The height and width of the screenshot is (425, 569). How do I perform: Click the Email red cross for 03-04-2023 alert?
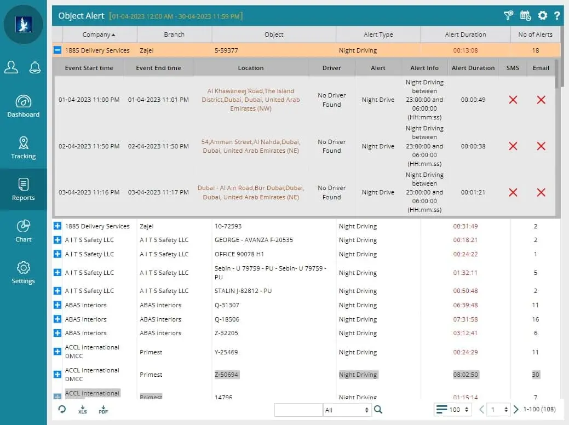point(541,192)
